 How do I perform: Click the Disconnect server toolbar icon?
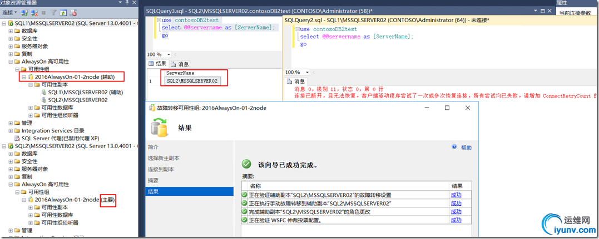pyautogui.click(x=34, y=13)
